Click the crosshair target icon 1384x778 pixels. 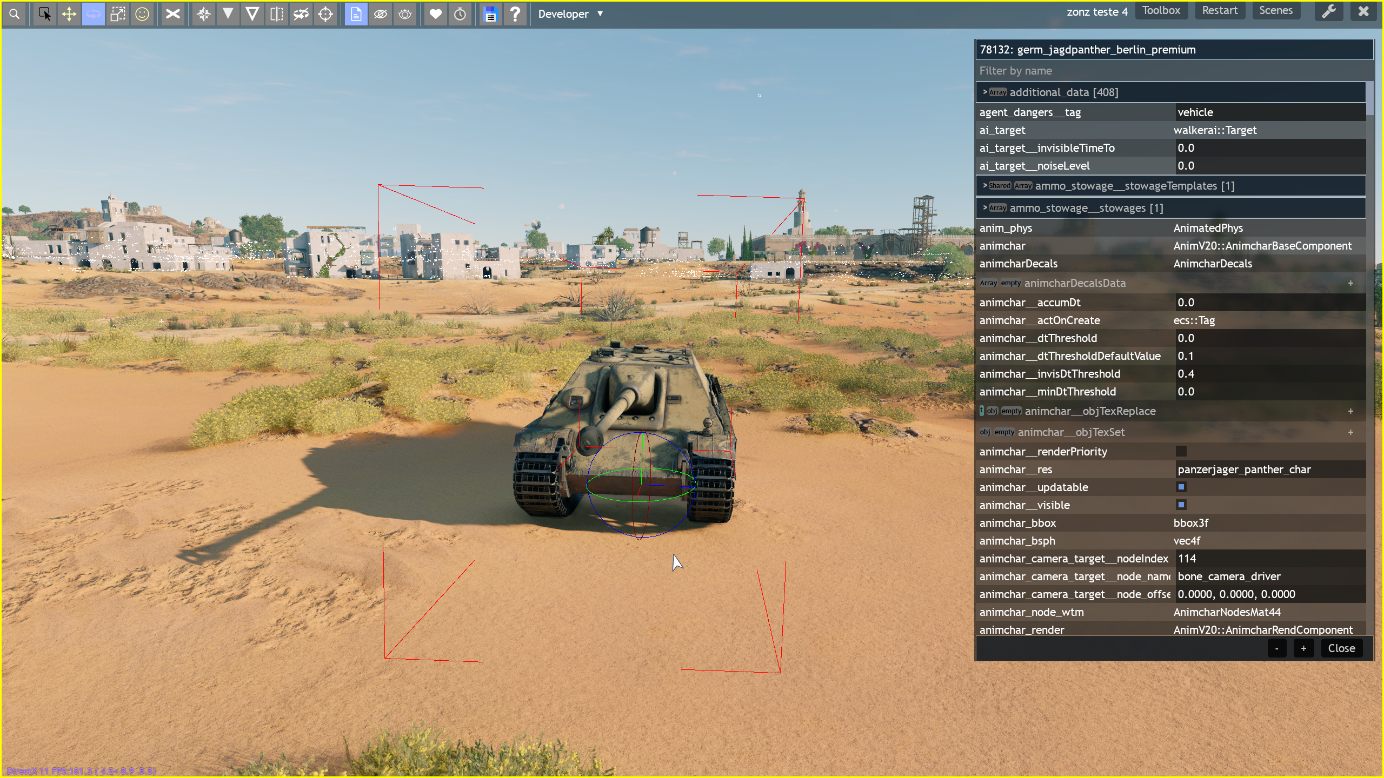[325, 14]
